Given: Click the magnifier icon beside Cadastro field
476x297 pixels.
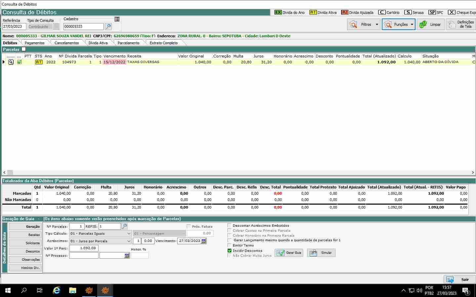Looking at the screenshot, I should [x=108, y=27].
